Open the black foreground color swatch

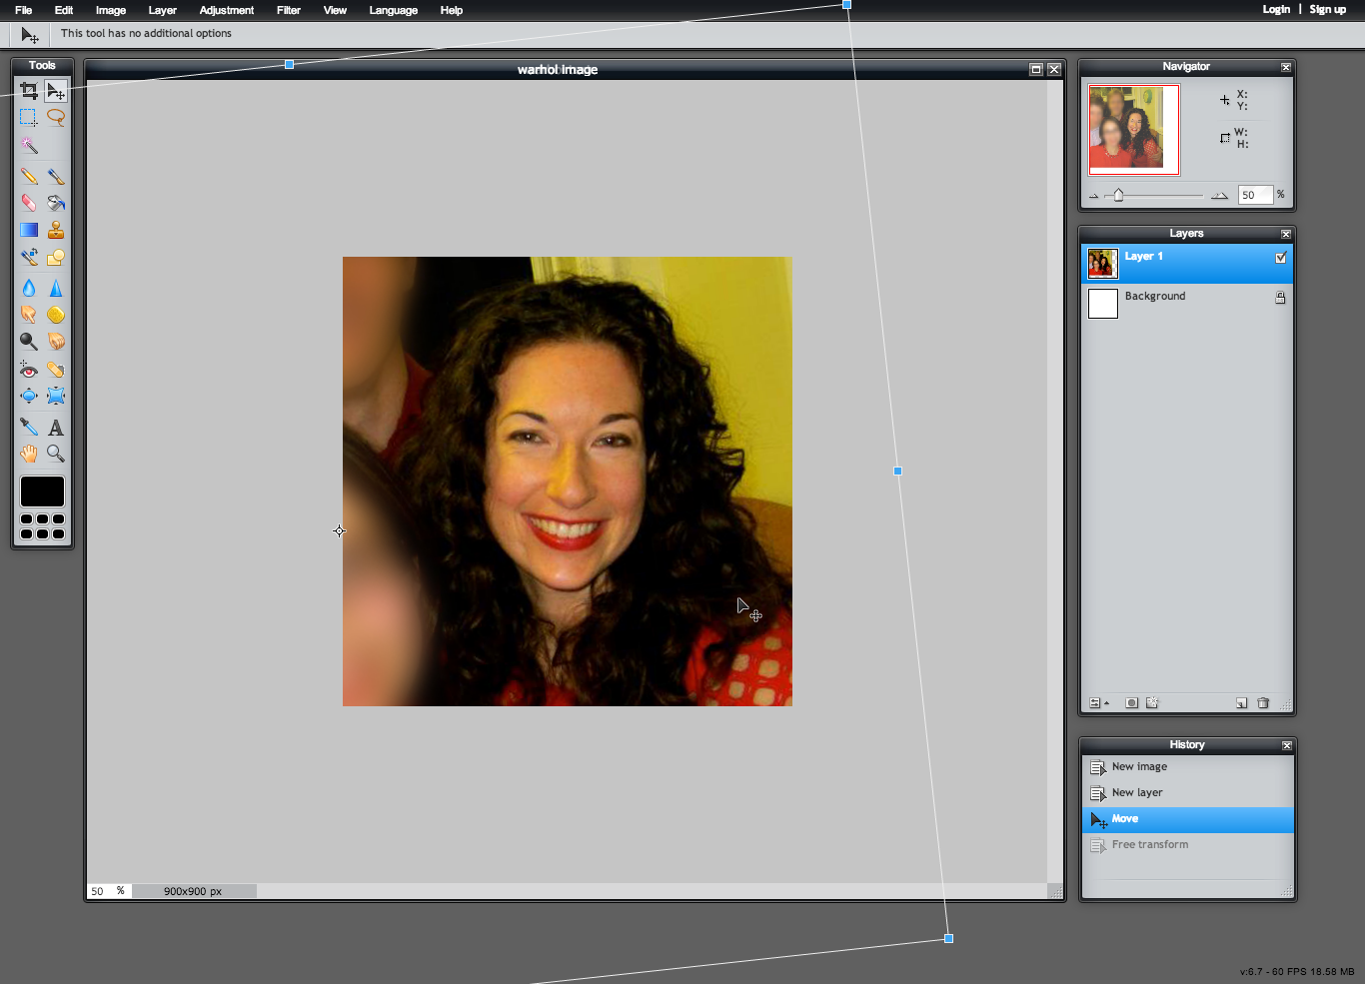click(42, 491)
